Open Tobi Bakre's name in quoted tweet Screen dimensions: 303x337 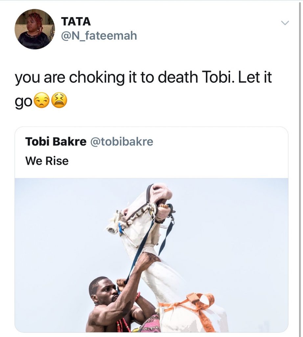[x=56, y=142]
